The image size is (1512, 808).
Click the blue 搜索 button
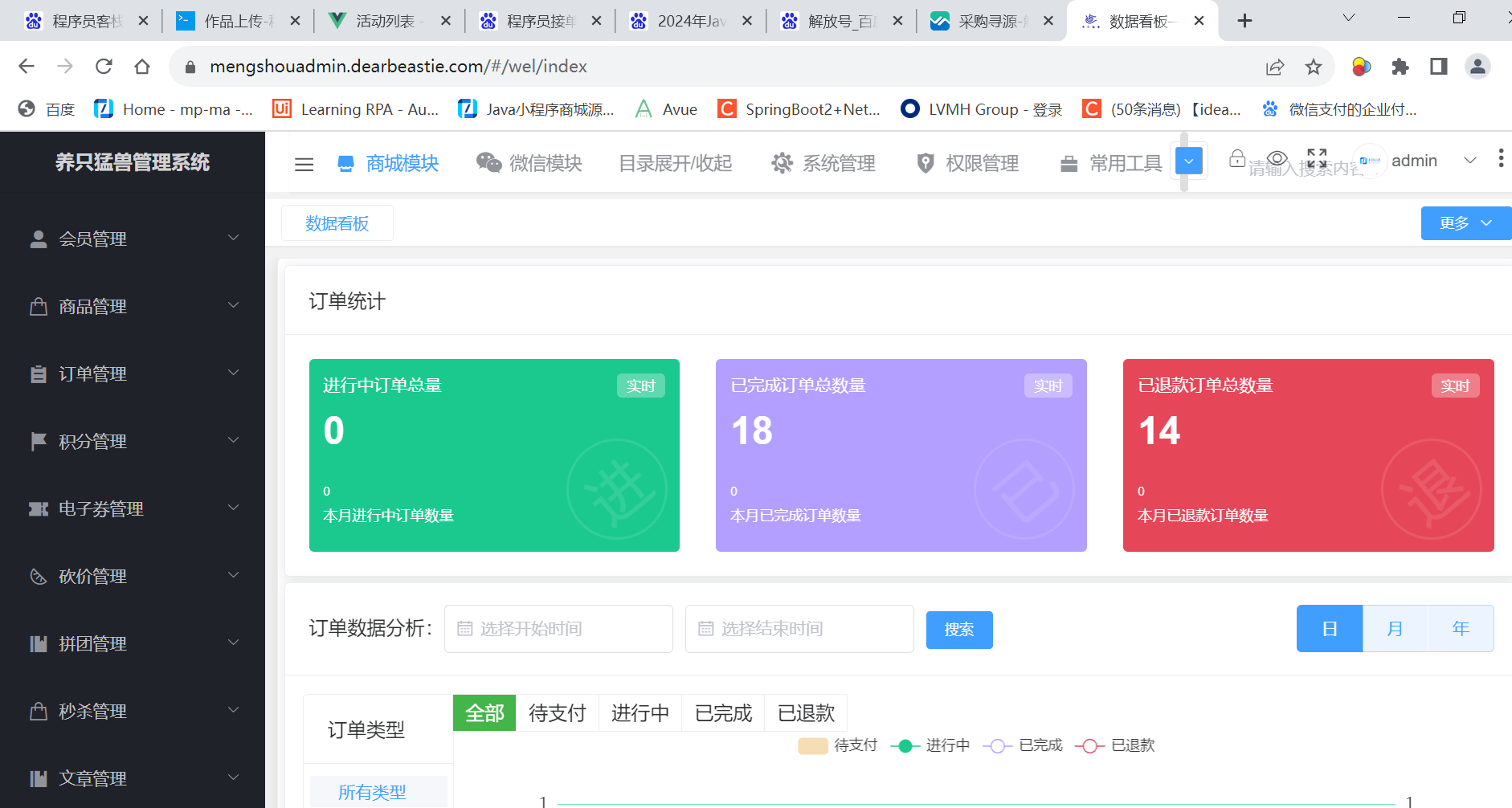(x=959, y=630)
